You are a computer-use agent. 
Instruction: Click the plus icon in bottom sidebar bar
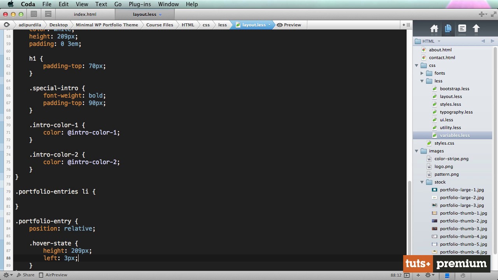418,275
